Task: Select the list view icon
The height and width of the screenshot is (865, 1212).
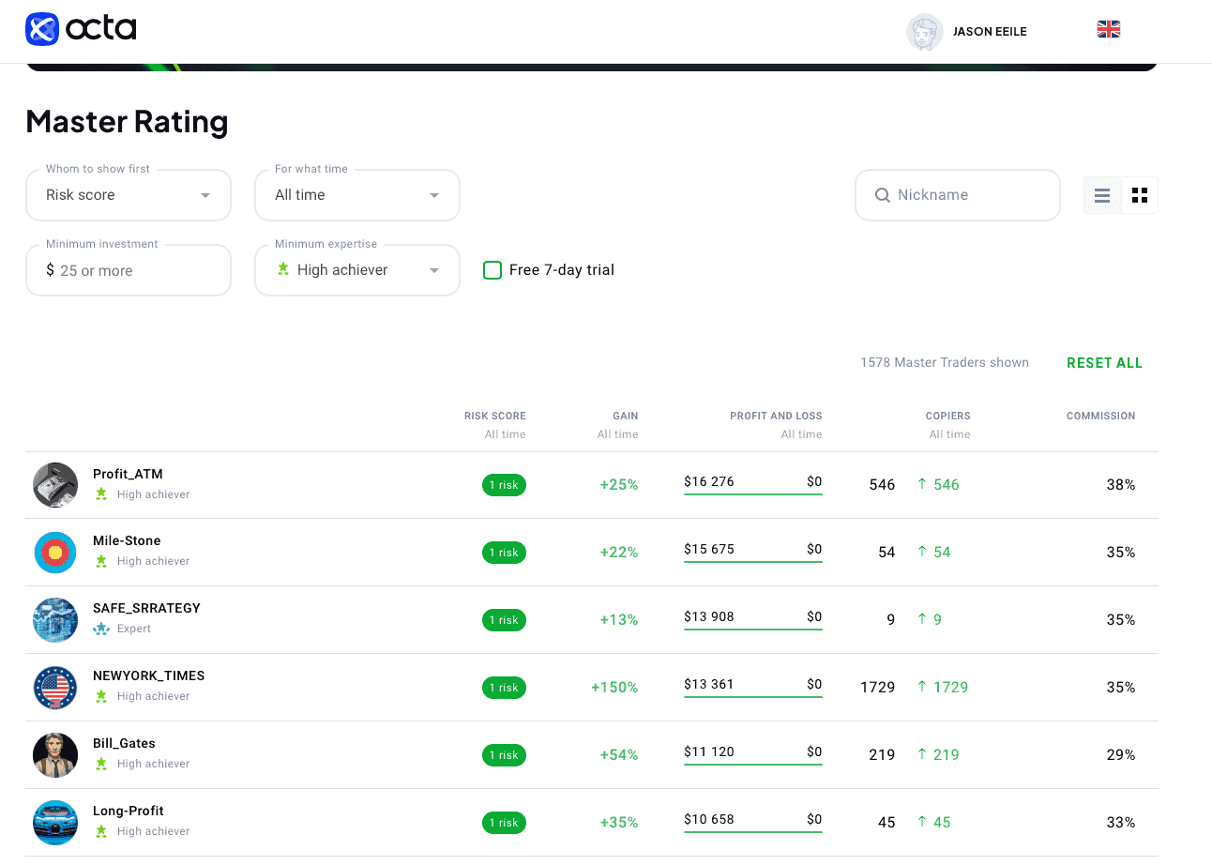Action: [1101, 195]
